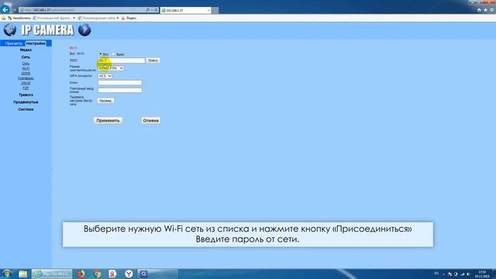496x279 pixels.
Task: Click the SSID input field
Action: point(122,60)
